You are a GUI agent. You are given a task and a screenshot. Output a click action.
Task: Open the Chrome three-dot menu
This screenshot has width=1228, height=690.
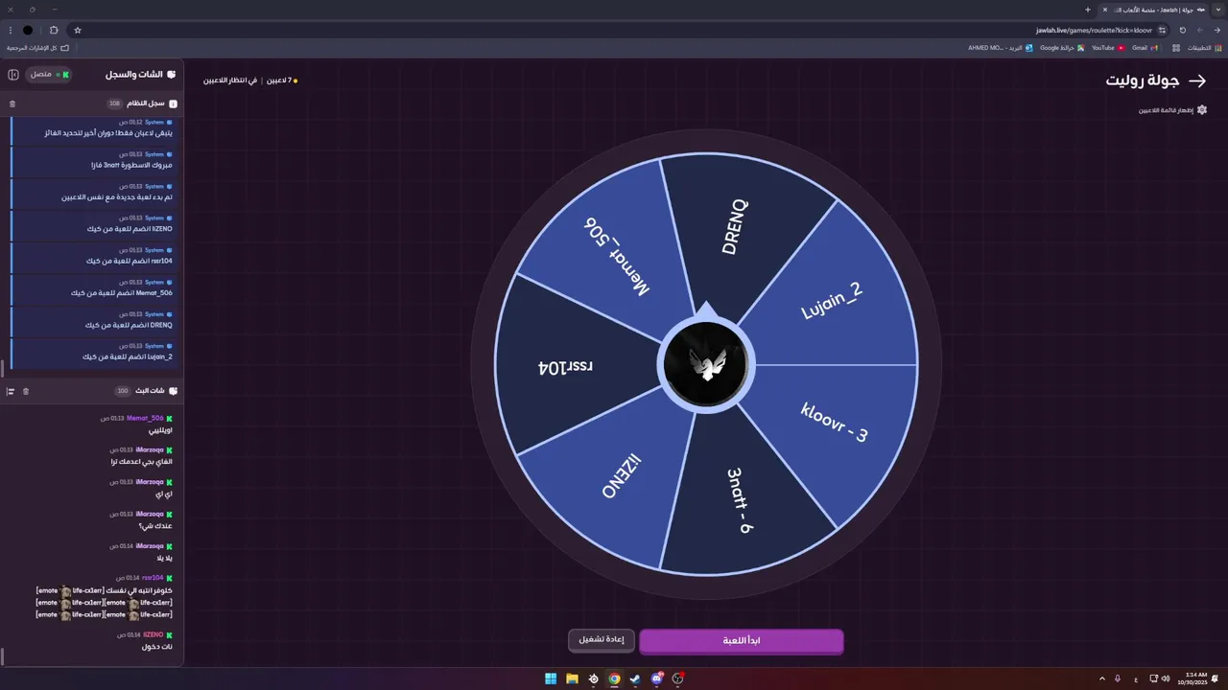click(11, 30)
